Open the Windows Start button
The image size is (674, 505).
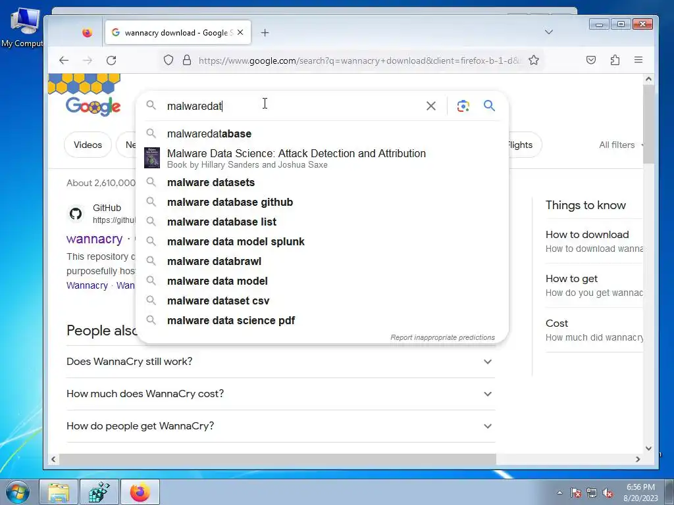pos(18,492)
